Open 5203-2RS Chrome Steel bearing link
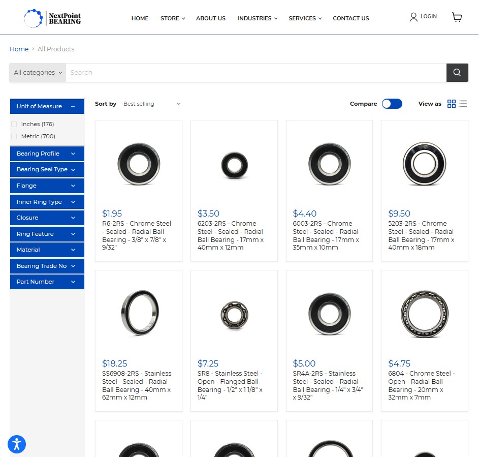Viewport: 479px width, 457px height. (x=421, y=235)
